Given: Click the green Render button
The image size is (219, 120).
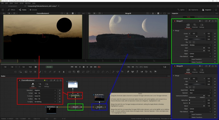Looking at the screenshot, I should tap(49, 67).
